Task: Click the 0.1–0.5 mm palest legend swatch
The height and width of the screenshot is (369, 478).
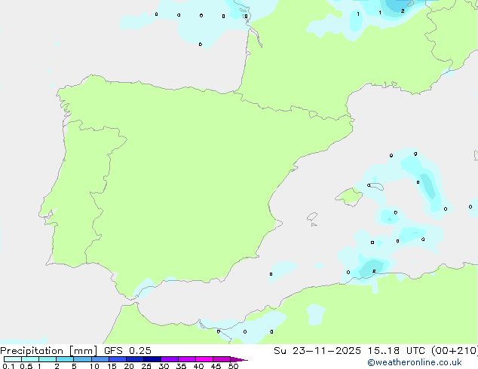Action: coord(13,359)
